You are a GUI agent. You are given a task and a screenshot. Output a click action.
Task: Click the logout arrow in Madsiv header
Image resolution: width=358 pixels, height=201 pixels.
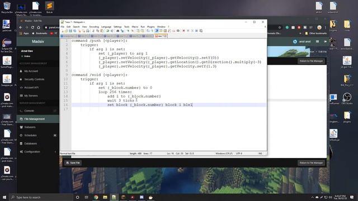325,41
